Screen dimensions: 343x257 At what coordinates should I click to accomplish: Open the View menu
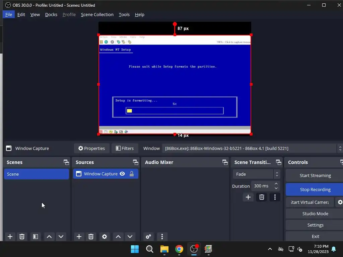35,14
